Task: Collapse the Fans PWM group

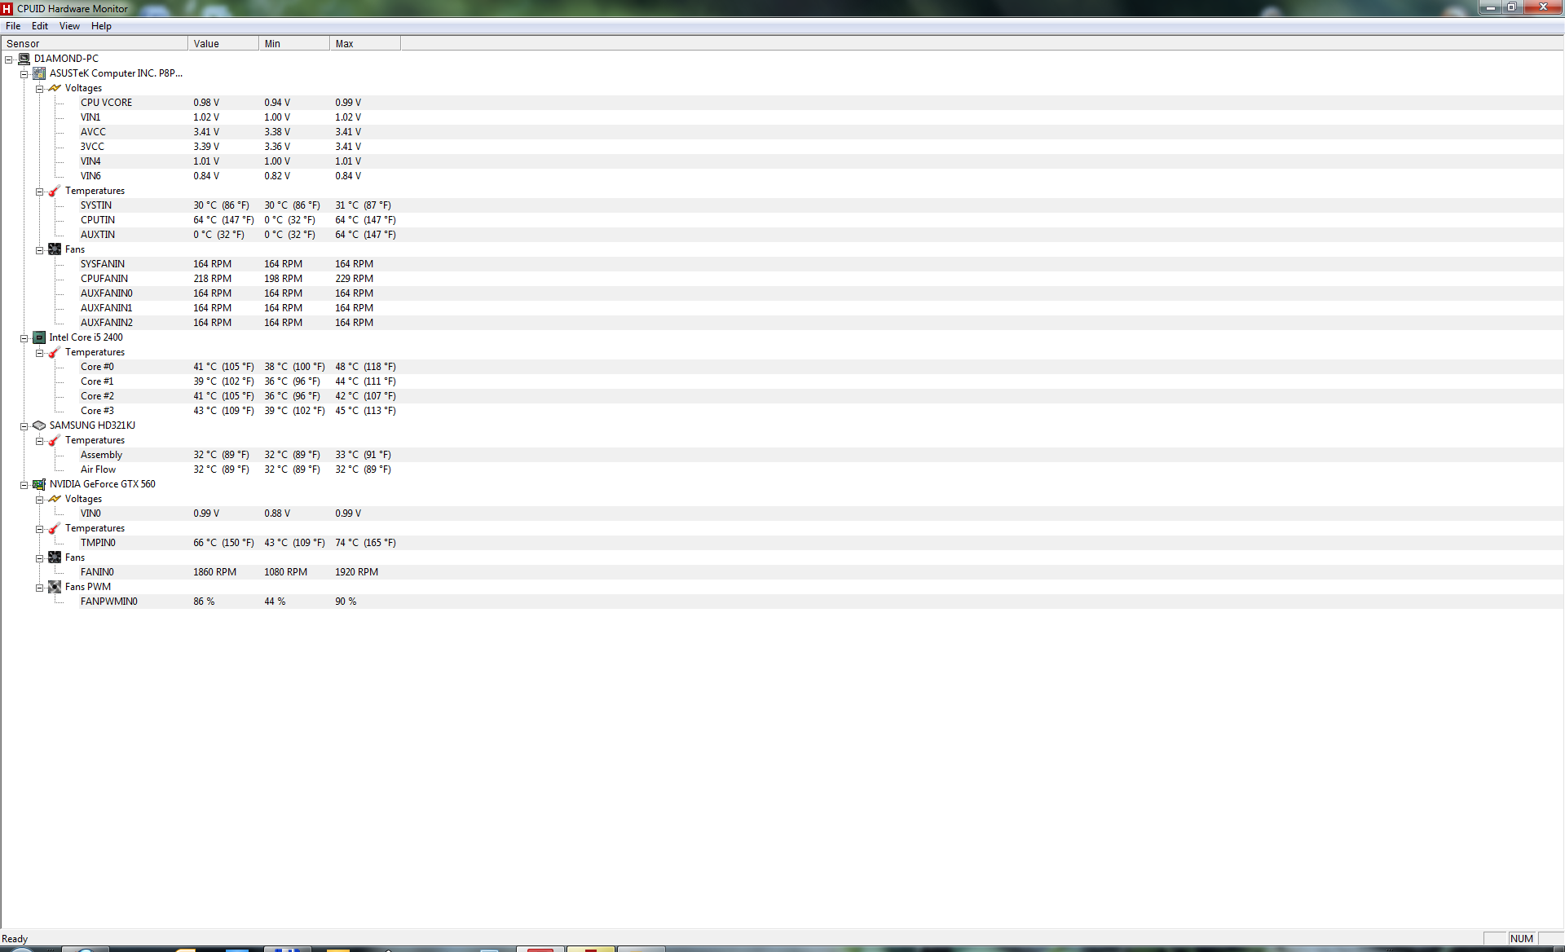Action: pos(39,588)
